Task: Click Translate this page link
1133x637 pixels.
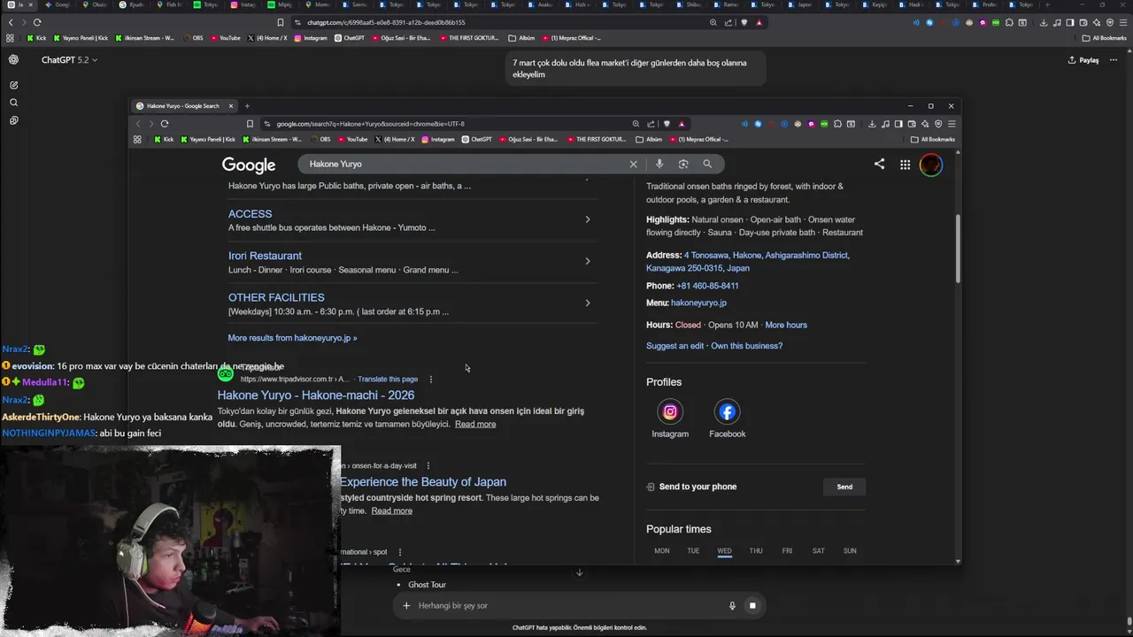Action: point(388,380)
